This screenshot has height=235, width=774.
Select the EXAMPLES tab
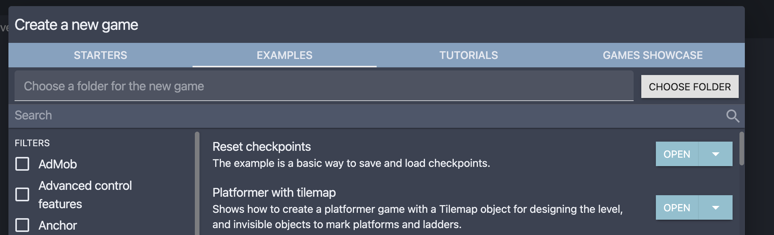pos(285,55)
